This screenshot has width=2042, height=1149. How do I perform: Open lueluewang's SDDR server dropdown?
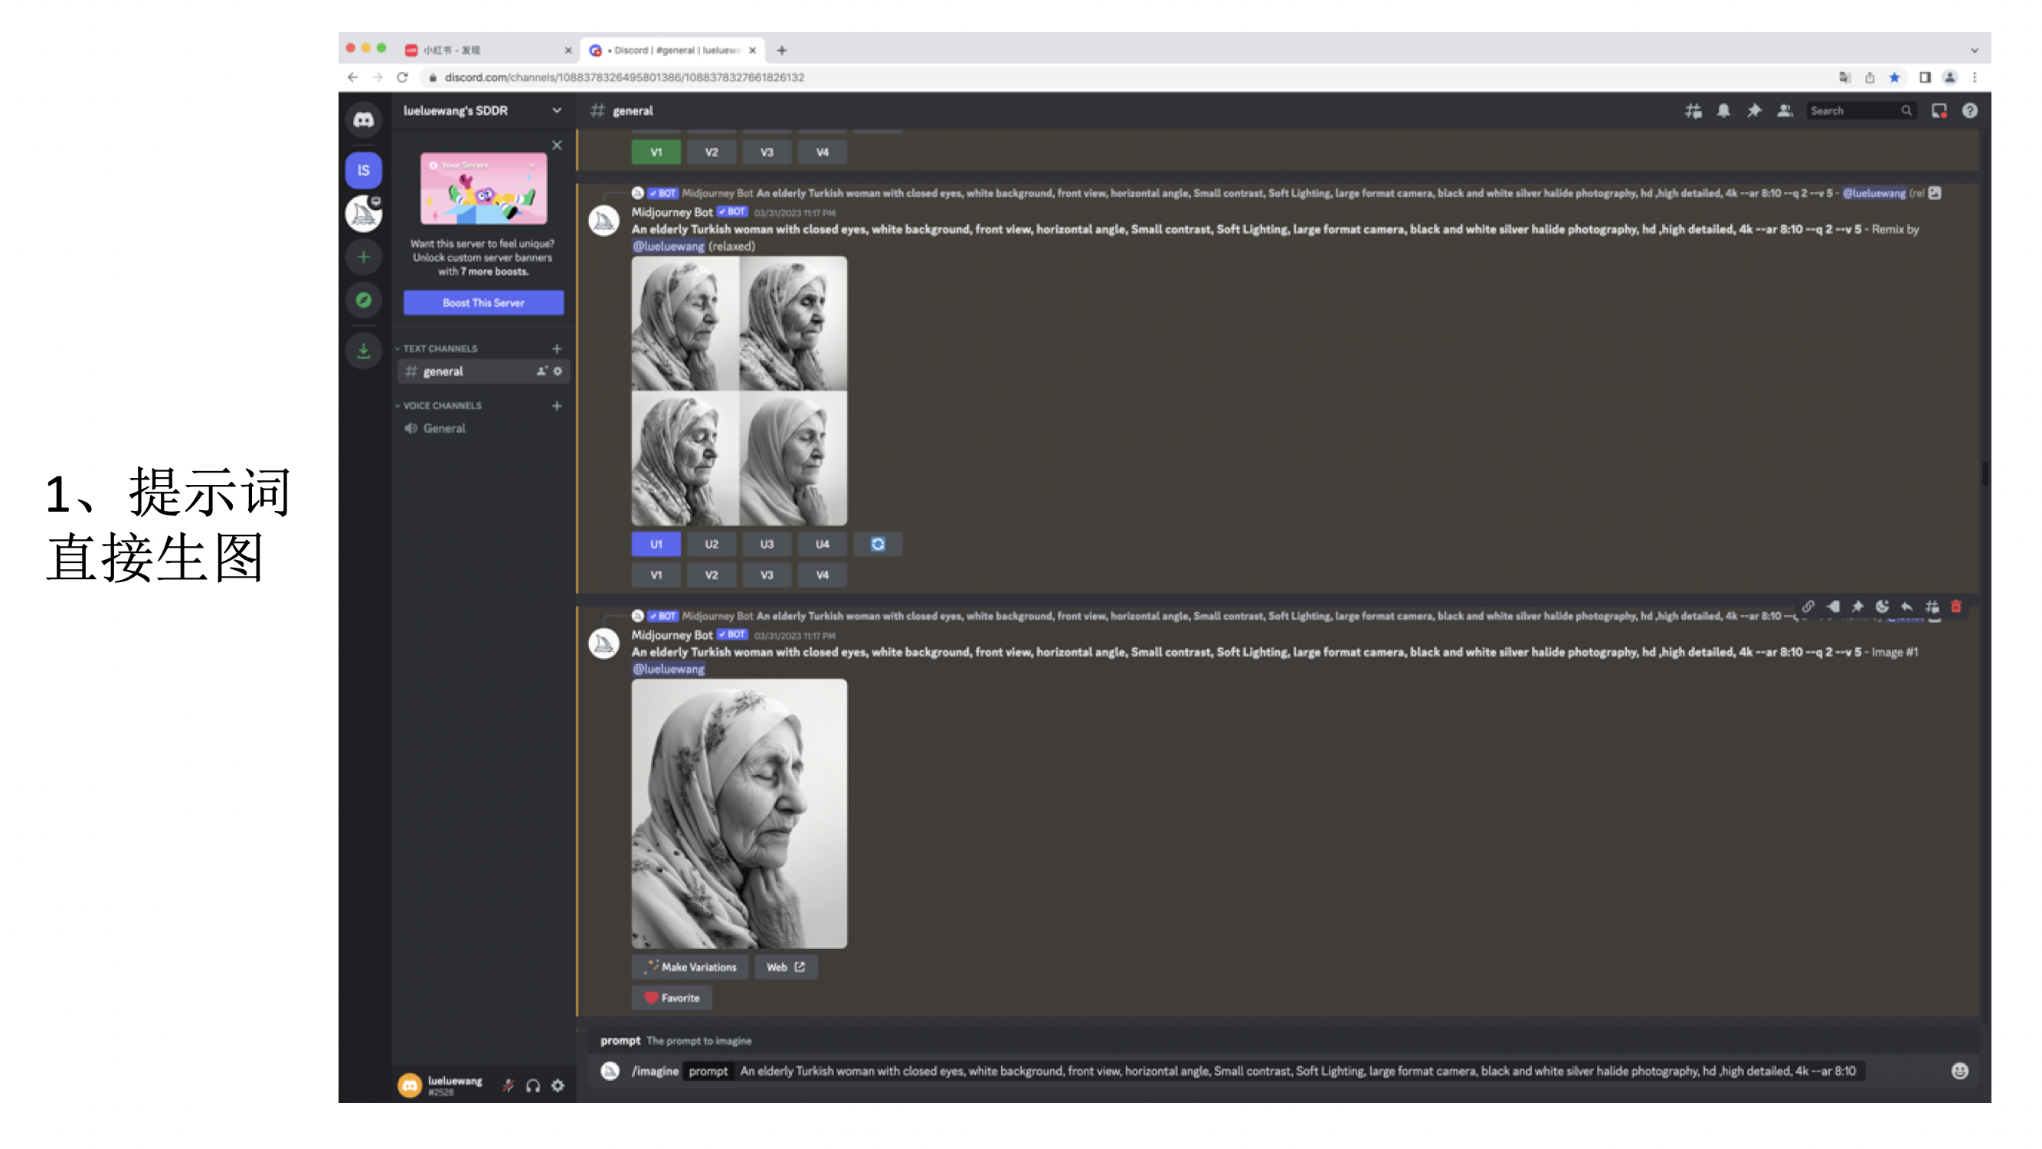483,111
